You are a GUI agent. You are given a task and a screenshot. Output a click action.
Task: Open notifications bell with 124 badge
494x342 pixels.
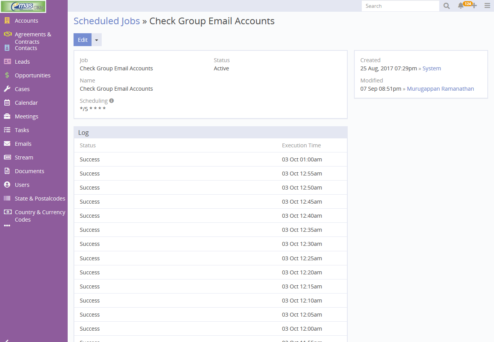click(461, 6)
